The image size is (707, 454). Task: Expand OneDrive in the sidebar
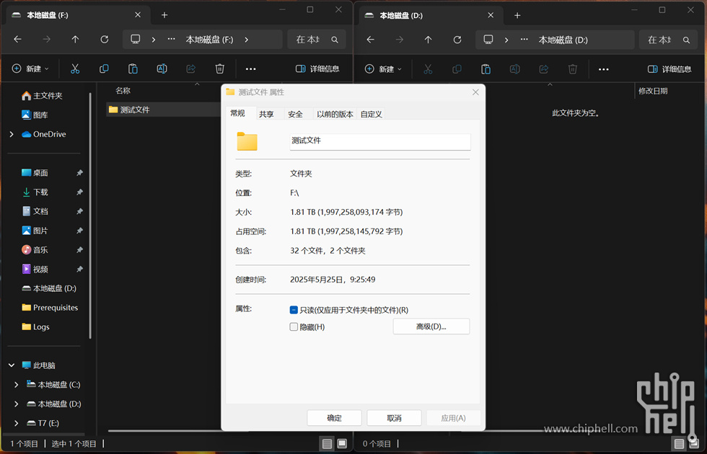[x=12, y=134]
